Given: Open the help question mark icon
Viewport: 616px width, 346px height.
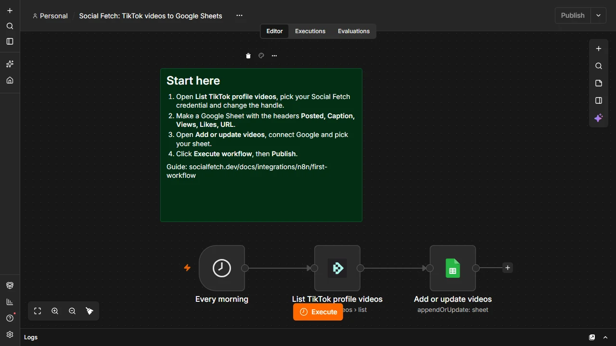Looking at the screenshot, I should (10, 318).
